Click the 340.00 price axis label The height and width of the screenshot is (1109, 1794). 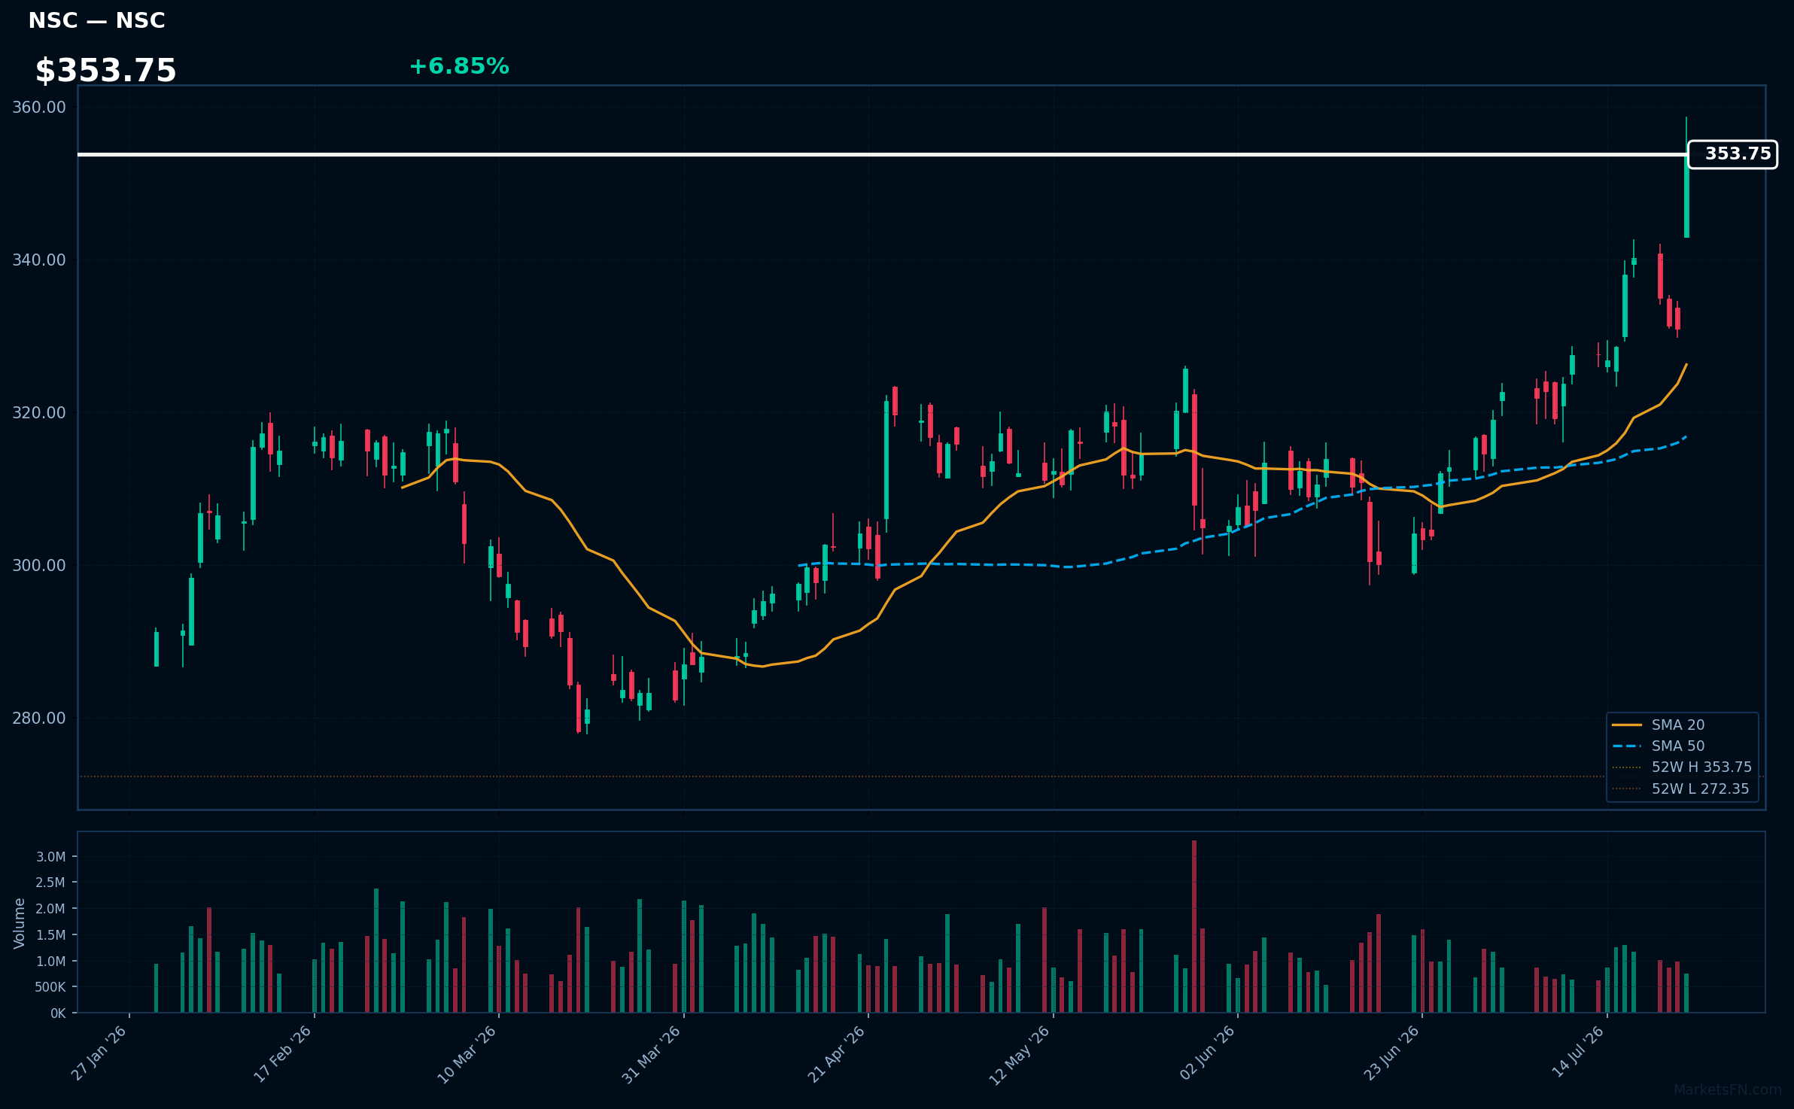[39, 260]
